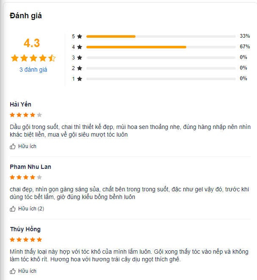Click the 4-star progress bar at 67%
The height and width of the screenshot is (280, 257).
pos(161,47)
